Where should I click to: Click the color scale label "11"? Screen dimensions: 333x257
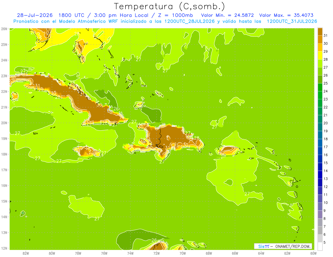point(326,195)
